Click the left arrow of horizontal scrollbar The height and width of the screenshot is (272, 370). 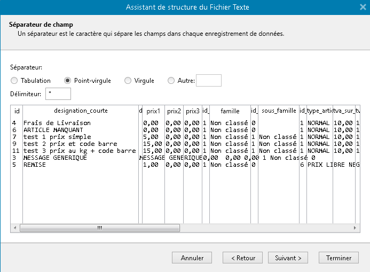pyautogui.click(x=14, y=228)
